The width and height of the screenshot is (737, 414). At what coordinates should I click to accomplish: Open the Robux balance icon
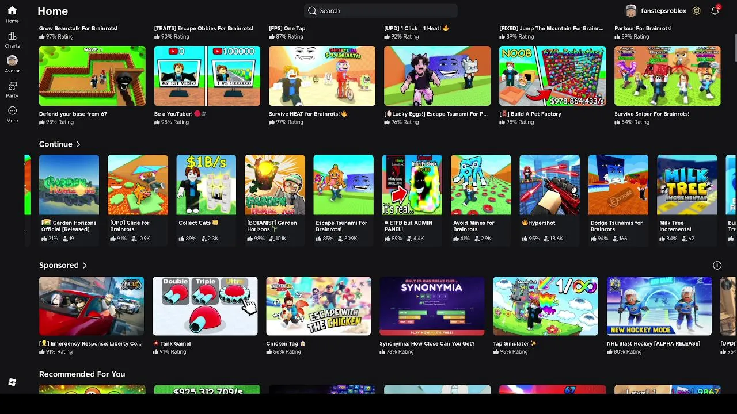[x=696, y=11]
